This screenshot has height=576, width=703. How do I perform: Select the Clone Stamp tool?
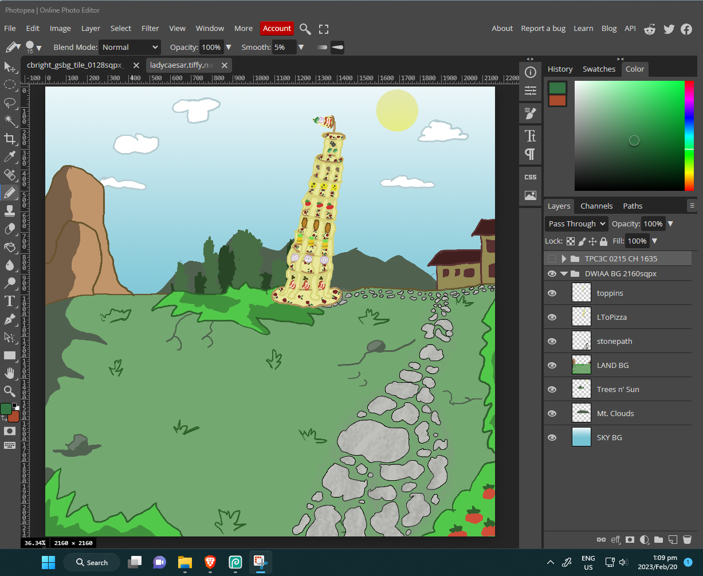coord(10,210)
